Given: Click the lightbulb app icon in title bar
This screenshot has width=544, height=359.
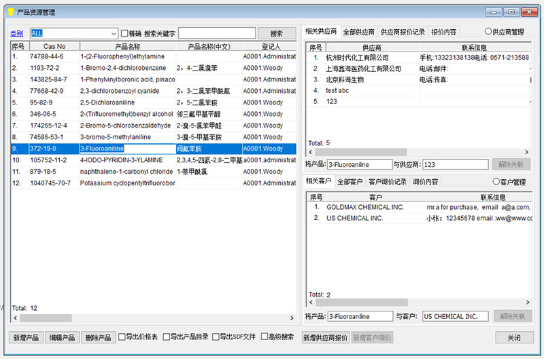Looking at the screenshot, I should point(11,12).
